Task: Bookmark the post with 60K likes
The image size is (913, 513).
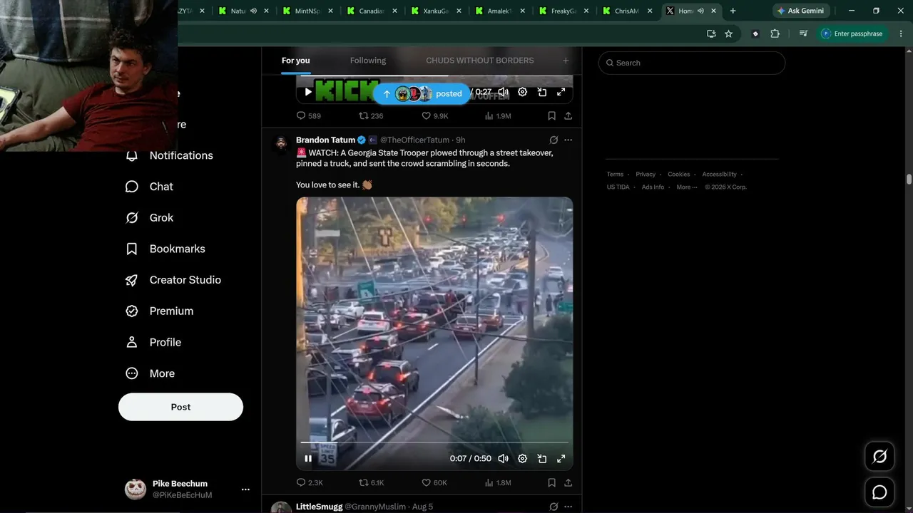Action: click(x=551, y=482)
